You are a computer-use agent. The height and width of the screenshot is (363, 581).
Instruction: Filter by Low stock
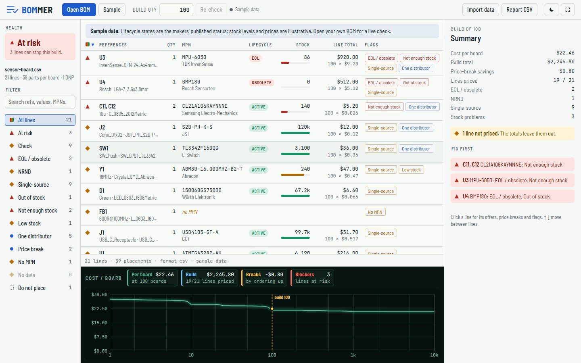pos(40,223)
